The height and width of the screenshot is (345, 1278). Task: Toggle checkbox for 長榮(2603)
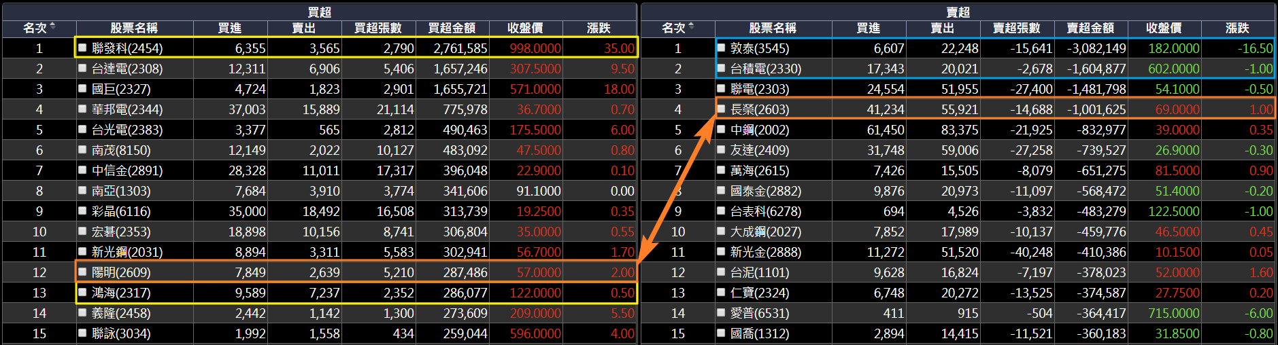tap(721, 109)
